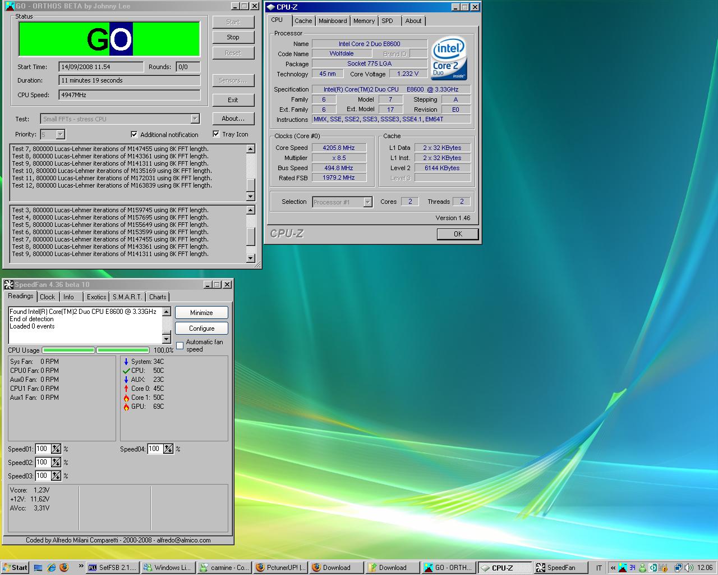
Task: Open second Download taskbar window
Action: tap(392, 568)
